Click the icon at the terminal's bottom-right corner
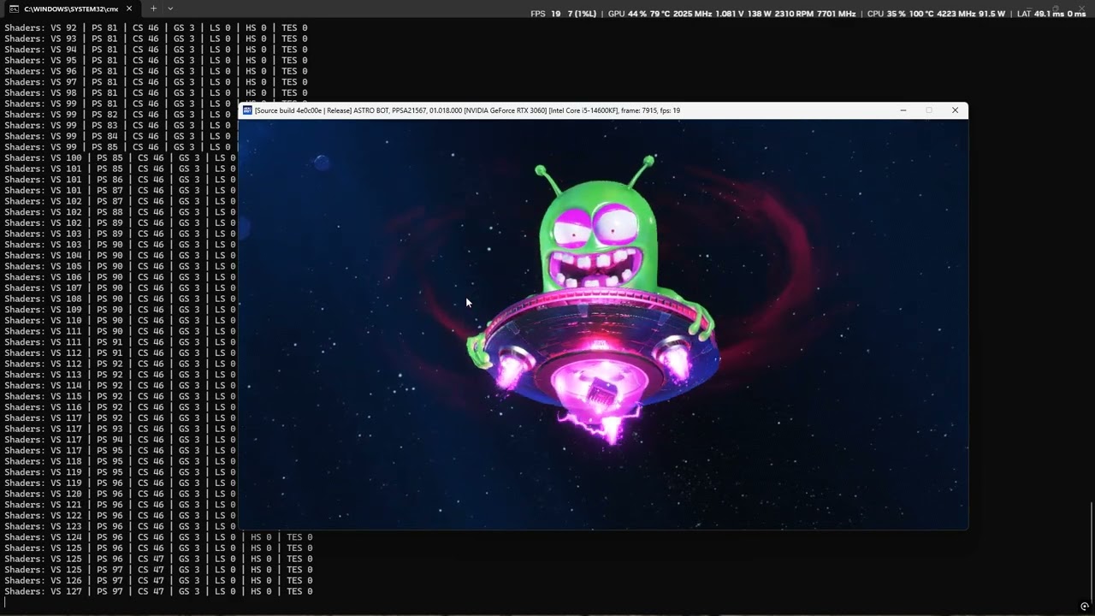1095x616 pixels. tap(1084, 607)
